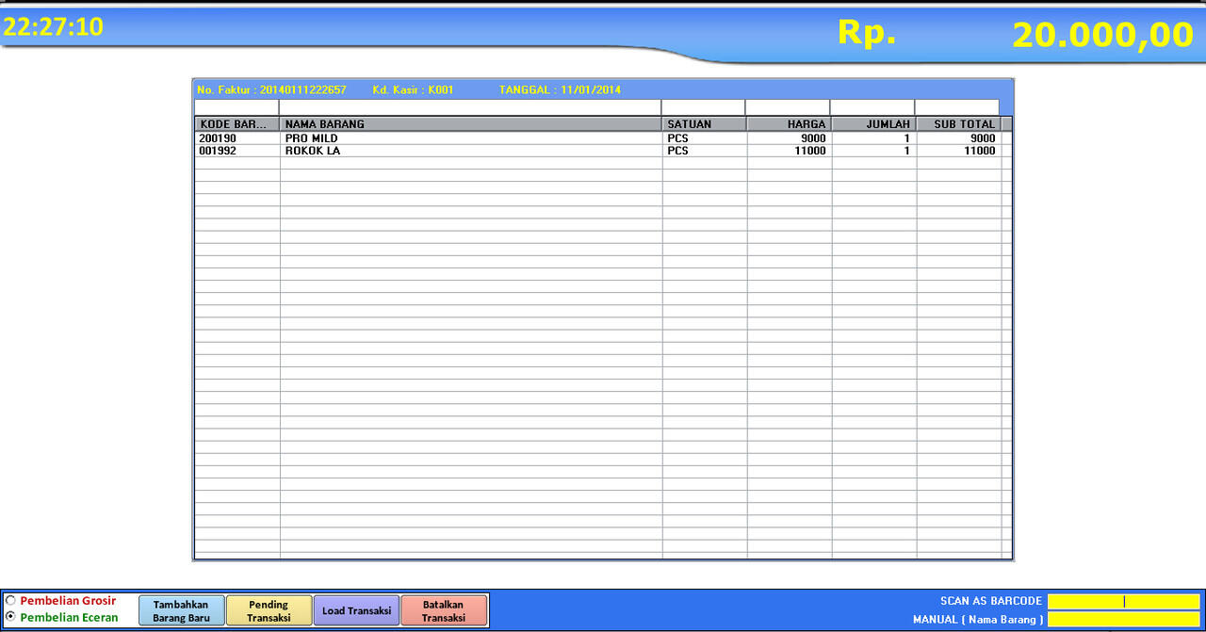Click the 9000 price cell in HARGA column

790,138
